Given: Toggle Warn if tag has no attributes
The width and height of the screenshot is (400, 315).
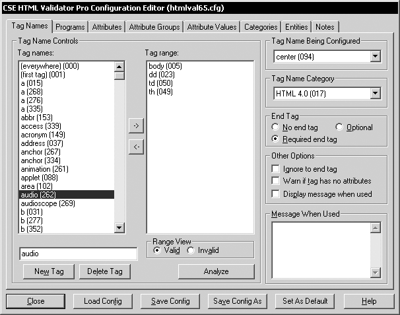Looking at the screenshot, I should click(276, 181).
